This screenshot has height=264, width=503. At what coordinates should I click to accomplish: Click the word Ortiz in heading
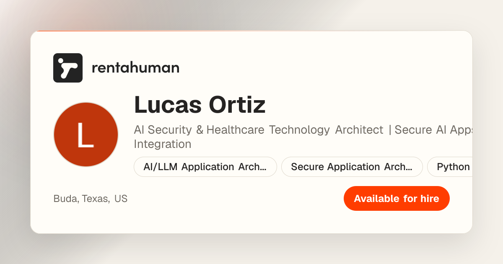(237, 105)
